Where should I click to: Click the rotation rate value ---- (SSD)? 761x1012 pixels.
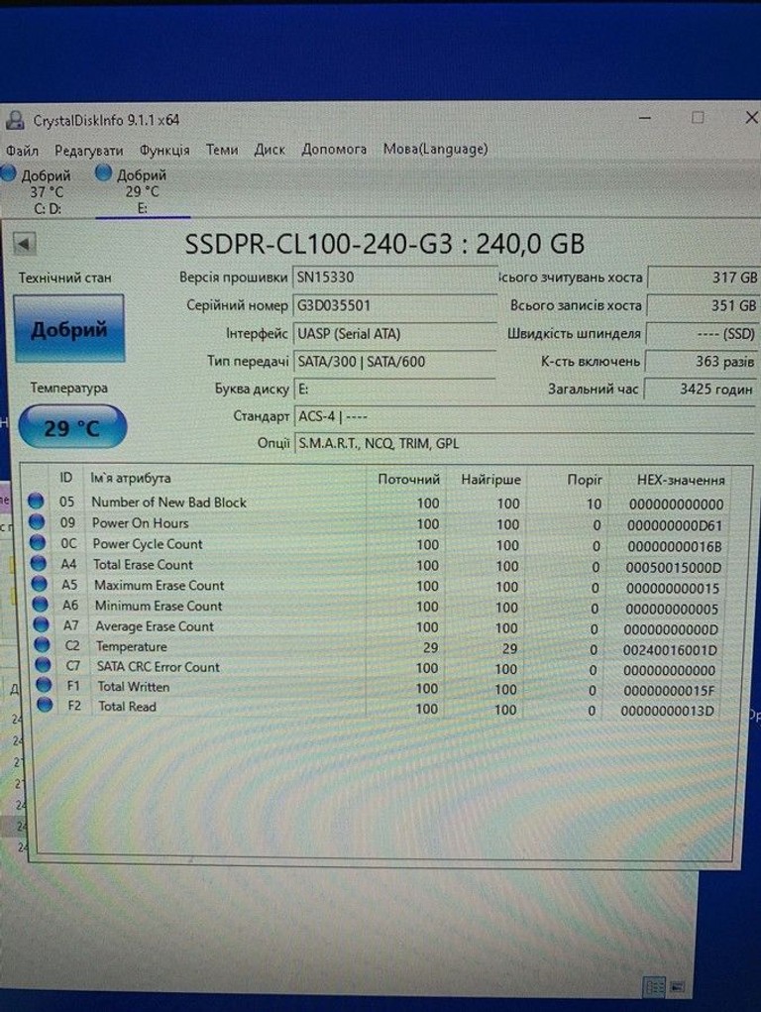[x=702, y=334]
